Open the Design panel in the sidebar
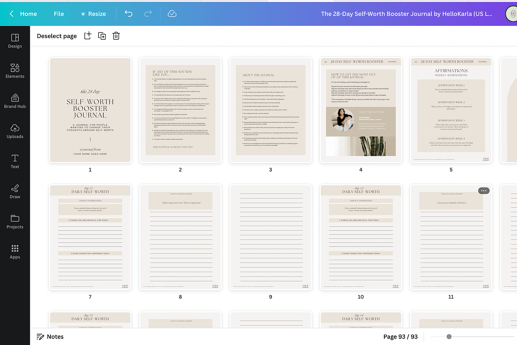The width and height of the screenshot is (517, 345). click(15, 41)
